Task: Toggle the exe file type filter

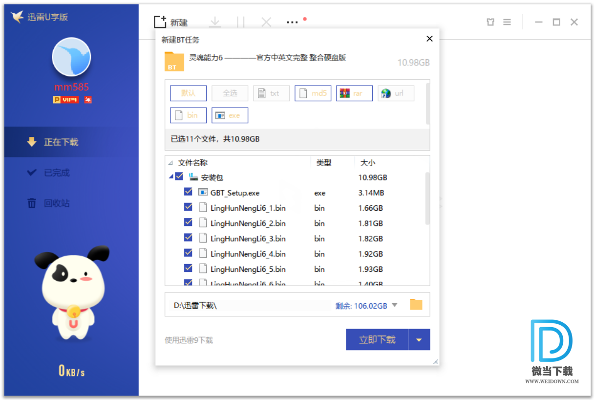Action: pyautogui.click(x=230, y=115)
